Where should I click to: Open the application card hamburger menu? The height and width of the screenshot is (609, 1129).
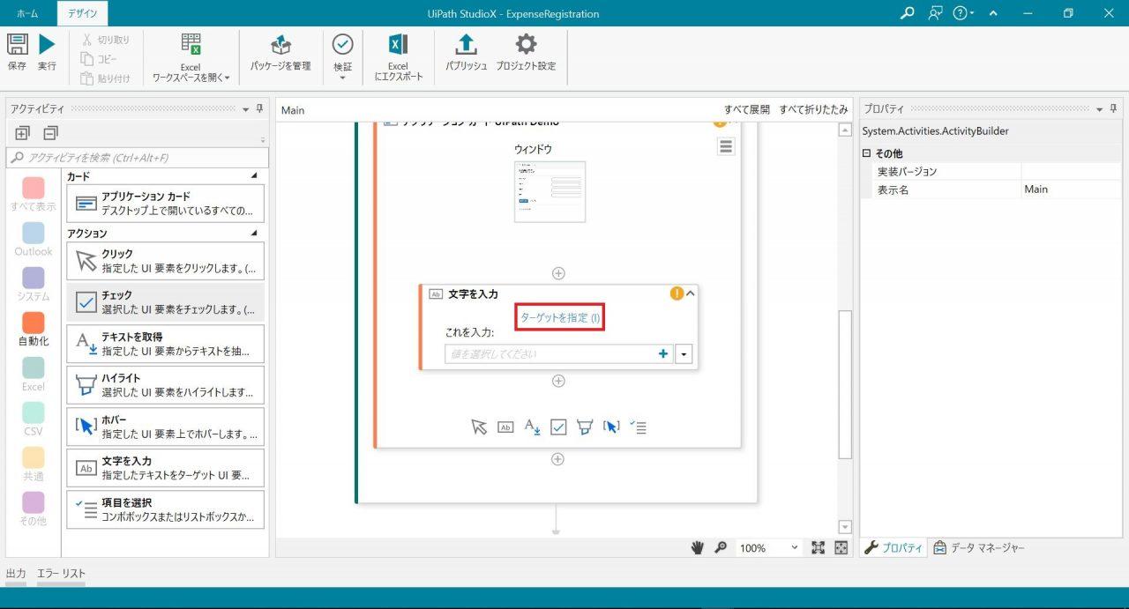pyautogui.click(x=726, y=147)
